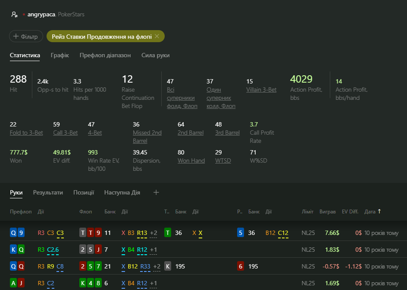Add a new tab with the plus icon
This screenshot has height=290, width=407.
click(x=156, y=192)
